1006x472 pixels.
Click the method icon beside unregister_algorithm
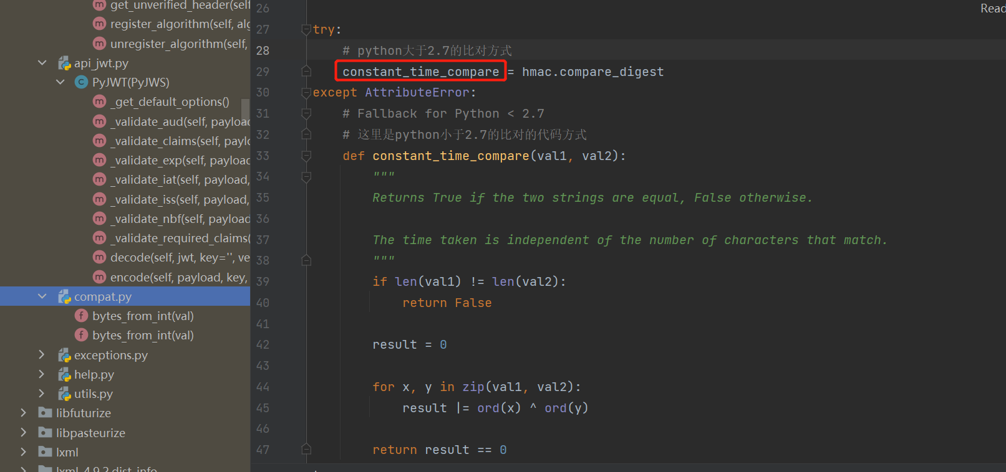pos(99,44)
